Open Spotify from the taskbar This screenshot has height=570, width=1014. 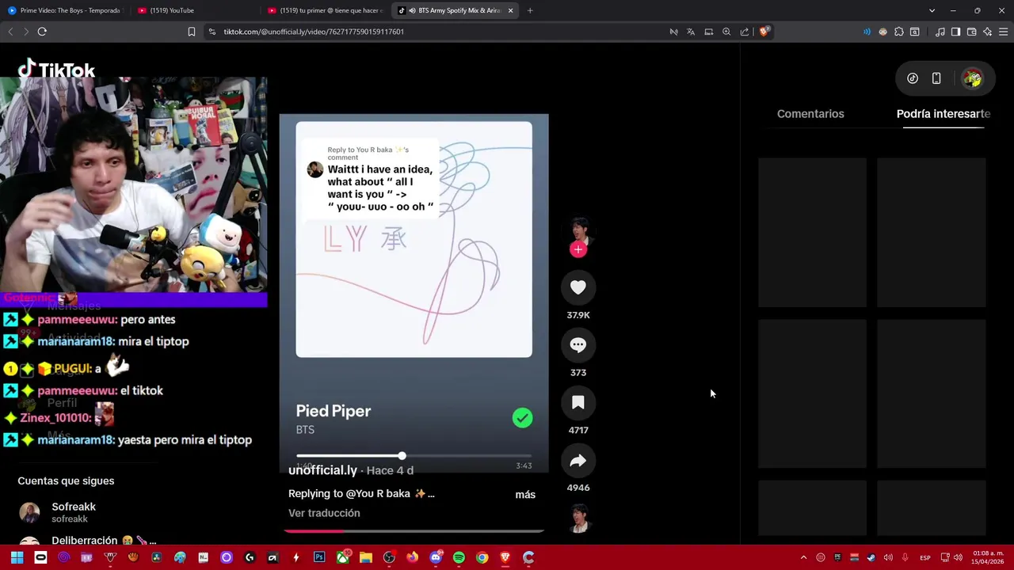point(459,557)
